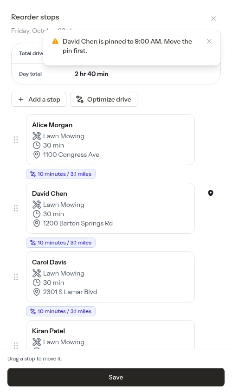Image resolution: width=232 pixels, height=392 pixels.
Task: Click the drive distance badge below David Chen
Action: click(61, 243)
